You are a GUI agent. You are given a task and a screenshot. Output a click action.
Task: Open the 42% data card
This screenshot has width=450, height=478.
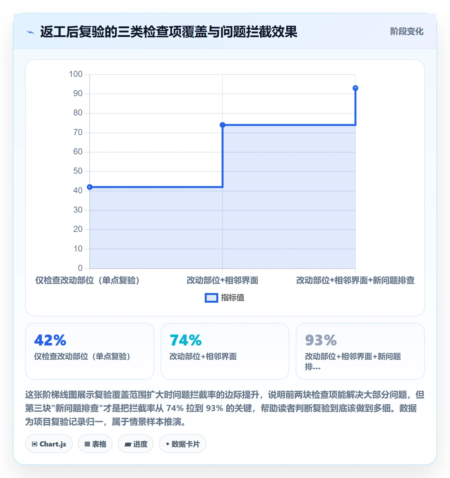90,351
